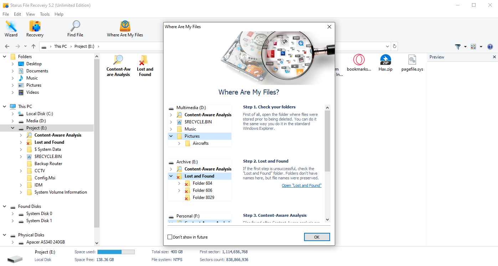Click Project (E:) in address path
The height and width of the screenshot is (266, 498).
click(84, 46)
